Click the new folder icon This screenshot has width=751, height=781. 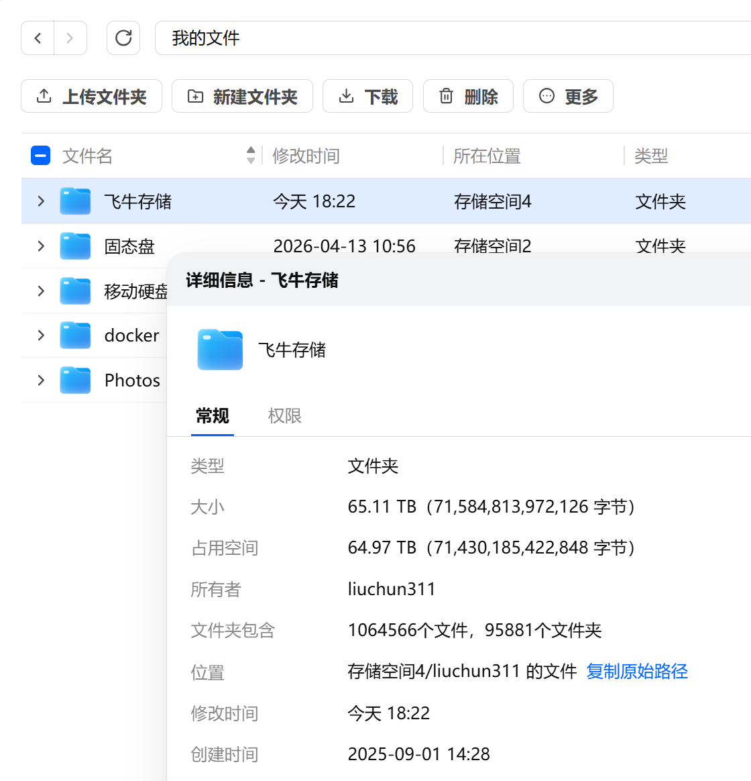pyautogui.click(x=194, y=96)
